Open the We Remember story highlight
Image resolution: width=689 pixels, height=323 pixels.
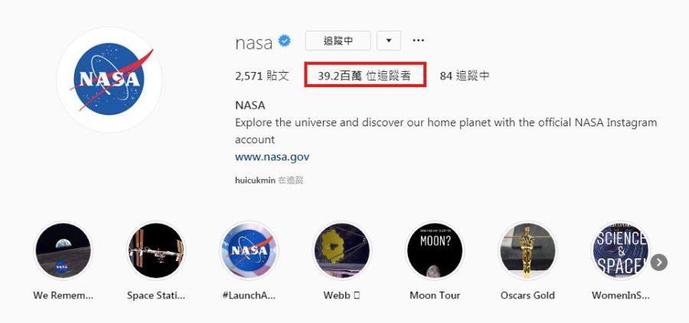(x=64, y=251)
